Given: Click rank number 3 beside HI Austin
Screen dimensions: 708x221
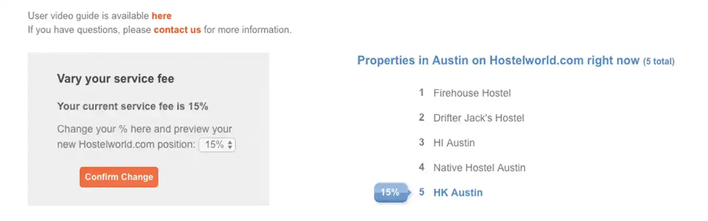Looking at the screenshot, I should pyautogui.click(x=421, y=142).
